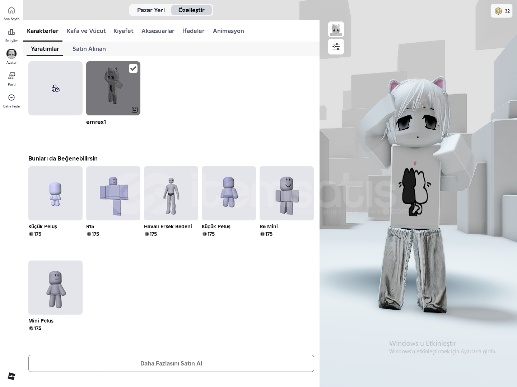
Task: Click R6 Mini item name
Action: [x=269, y=226]
